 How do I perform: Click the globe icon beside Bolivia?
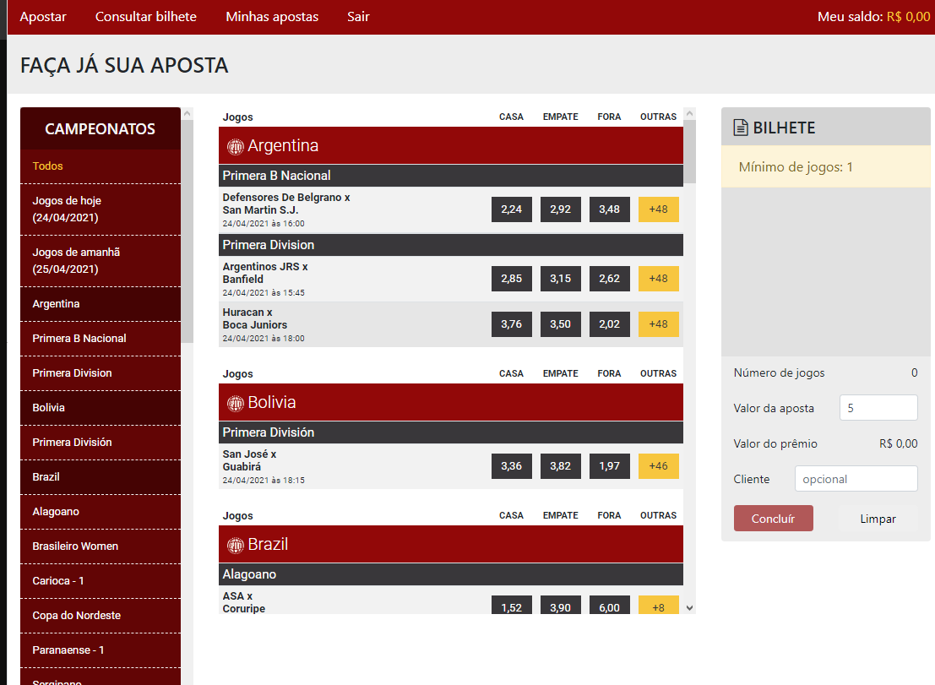(x=236, y=403)
